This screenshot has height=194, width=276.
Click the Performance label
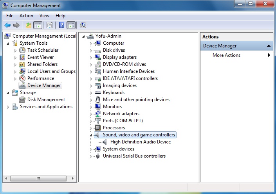pyautogui.click(x=41, y=78)
